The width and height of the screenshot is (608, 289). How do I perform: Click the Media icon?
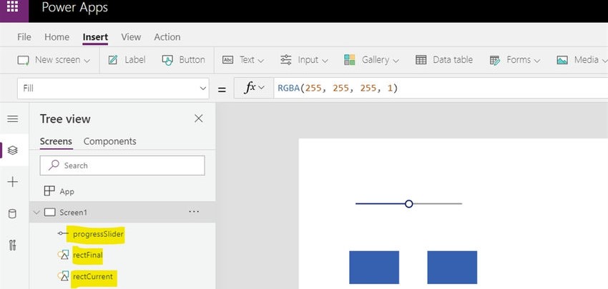pos(562,60)
